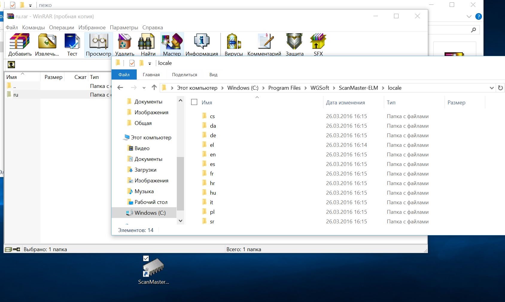Switch to the Главная ribbon tab

pyautogui.click(x=151, y=74)
